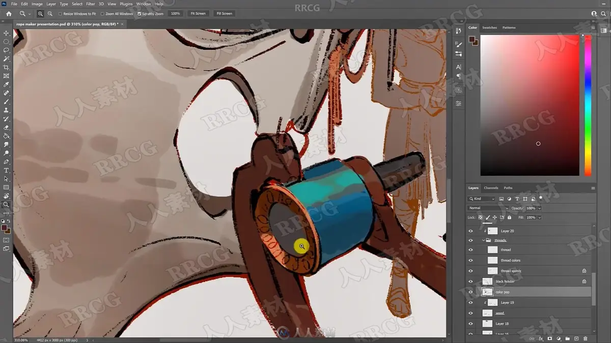Click the 100% zoom button
The width and height of the screenshot is (611, 343).
point(176,14)
